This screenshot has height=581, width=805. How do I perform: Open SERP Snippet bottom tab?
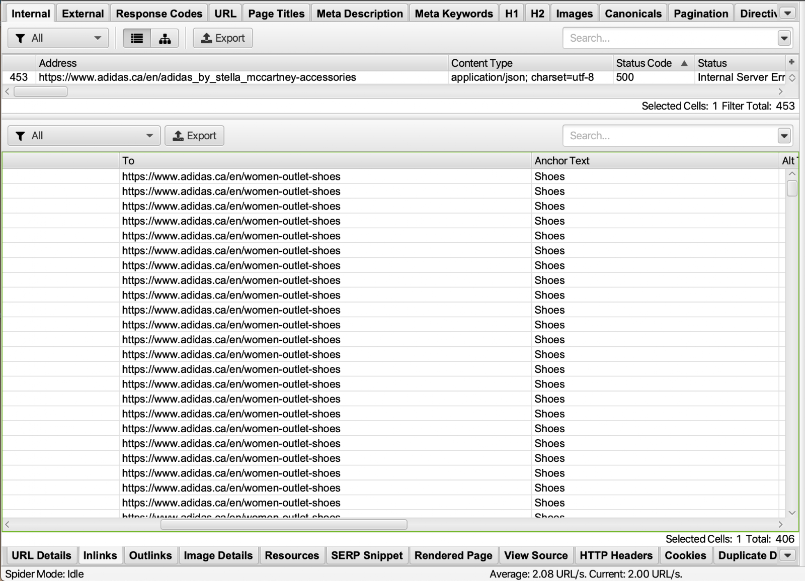click(367, 555)
